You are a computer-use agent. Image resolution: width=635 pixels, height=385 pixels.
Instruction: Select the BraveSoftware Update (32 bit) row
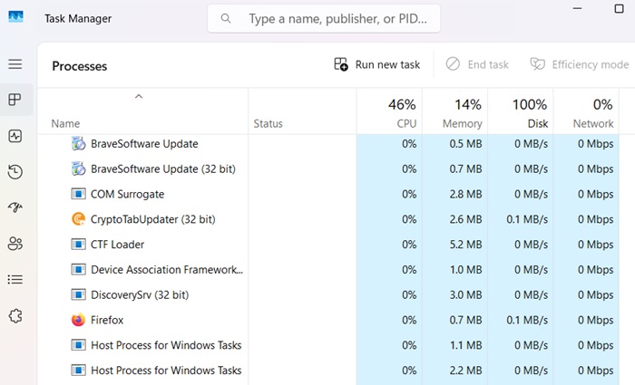328,168
